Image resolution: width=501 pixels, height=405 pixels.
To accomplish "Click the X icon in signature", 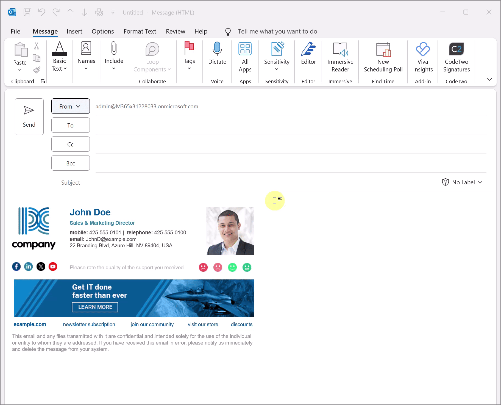I will [41, 267].
